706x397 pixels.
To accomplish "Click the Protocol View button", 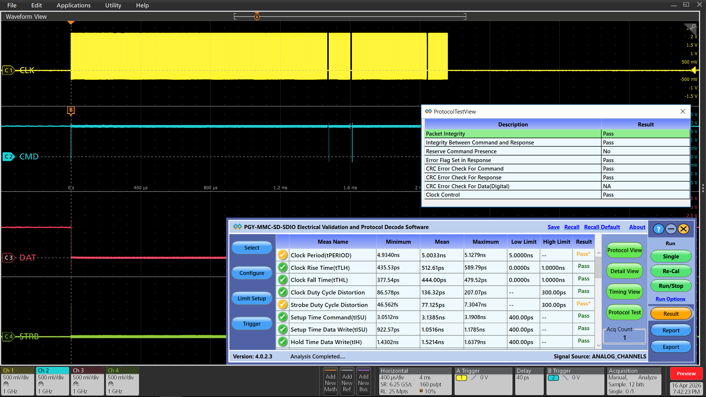I will [624, 250].
